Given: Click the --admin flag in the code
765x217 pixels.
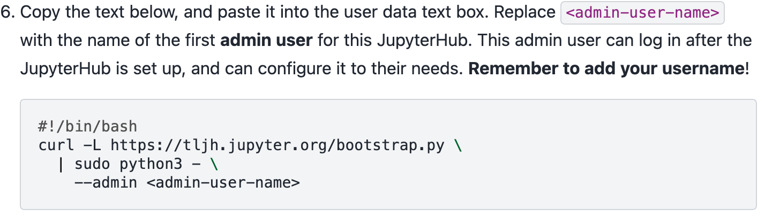Looking at the screenshot, I should (106, 183).
